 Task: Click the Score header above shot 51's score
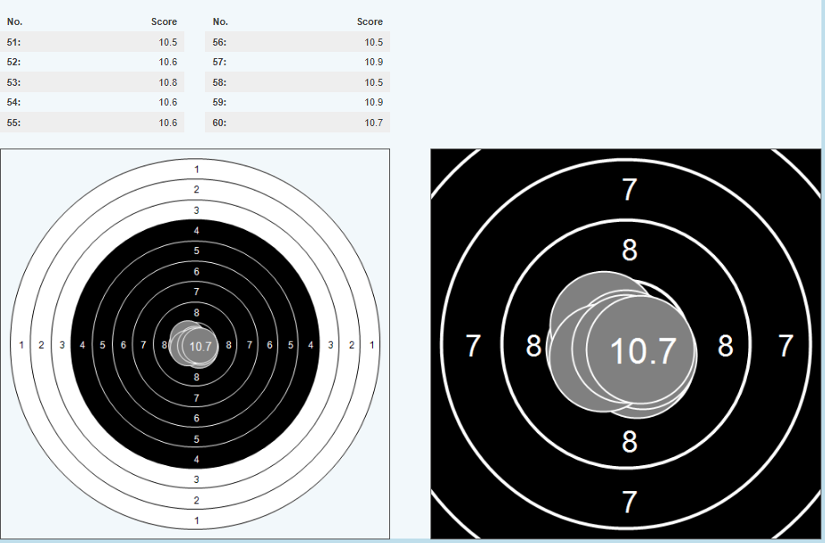(164, 21)
